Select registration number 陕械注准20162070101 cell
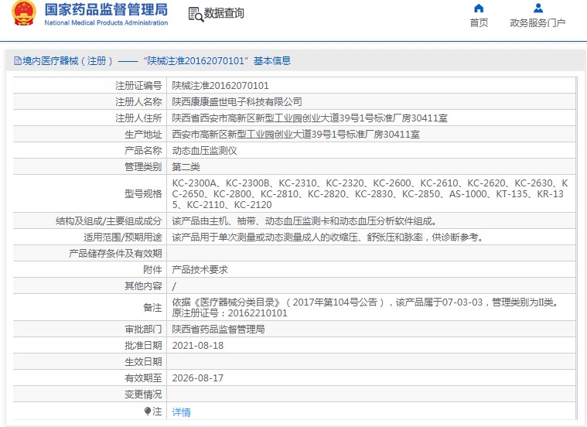The height and width of the screenshot is (427, 587). click(x=220, y=86)
